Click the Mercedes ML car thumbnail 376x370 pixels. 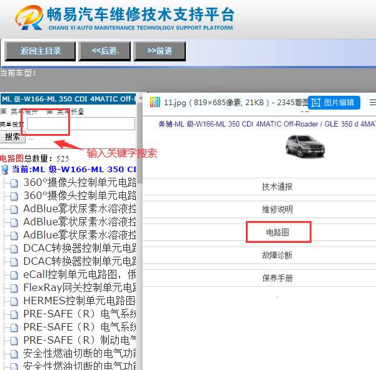tap(305, 146)
